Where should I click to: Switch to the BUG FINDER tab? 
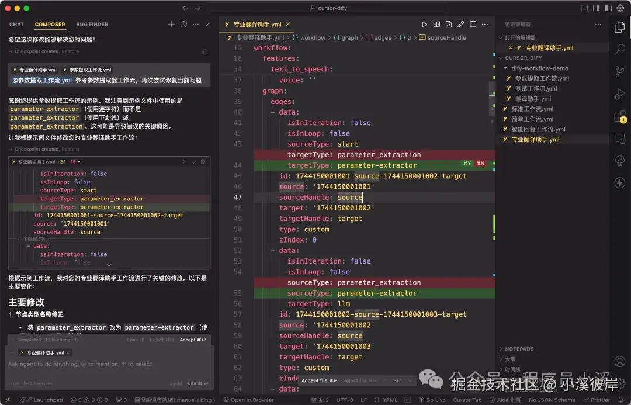coord(92,25)
